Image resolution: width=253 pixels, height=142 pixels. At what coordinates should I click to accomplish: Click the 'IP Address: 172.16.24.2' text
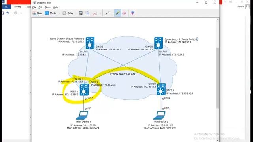click(172, 54)
